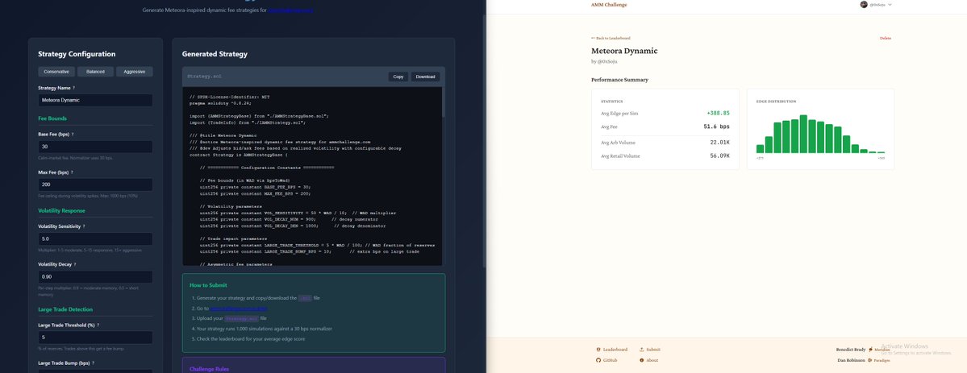967x373 pixels.
Task: Click the Volatility Sensitivity input
Action: [95, 238]
